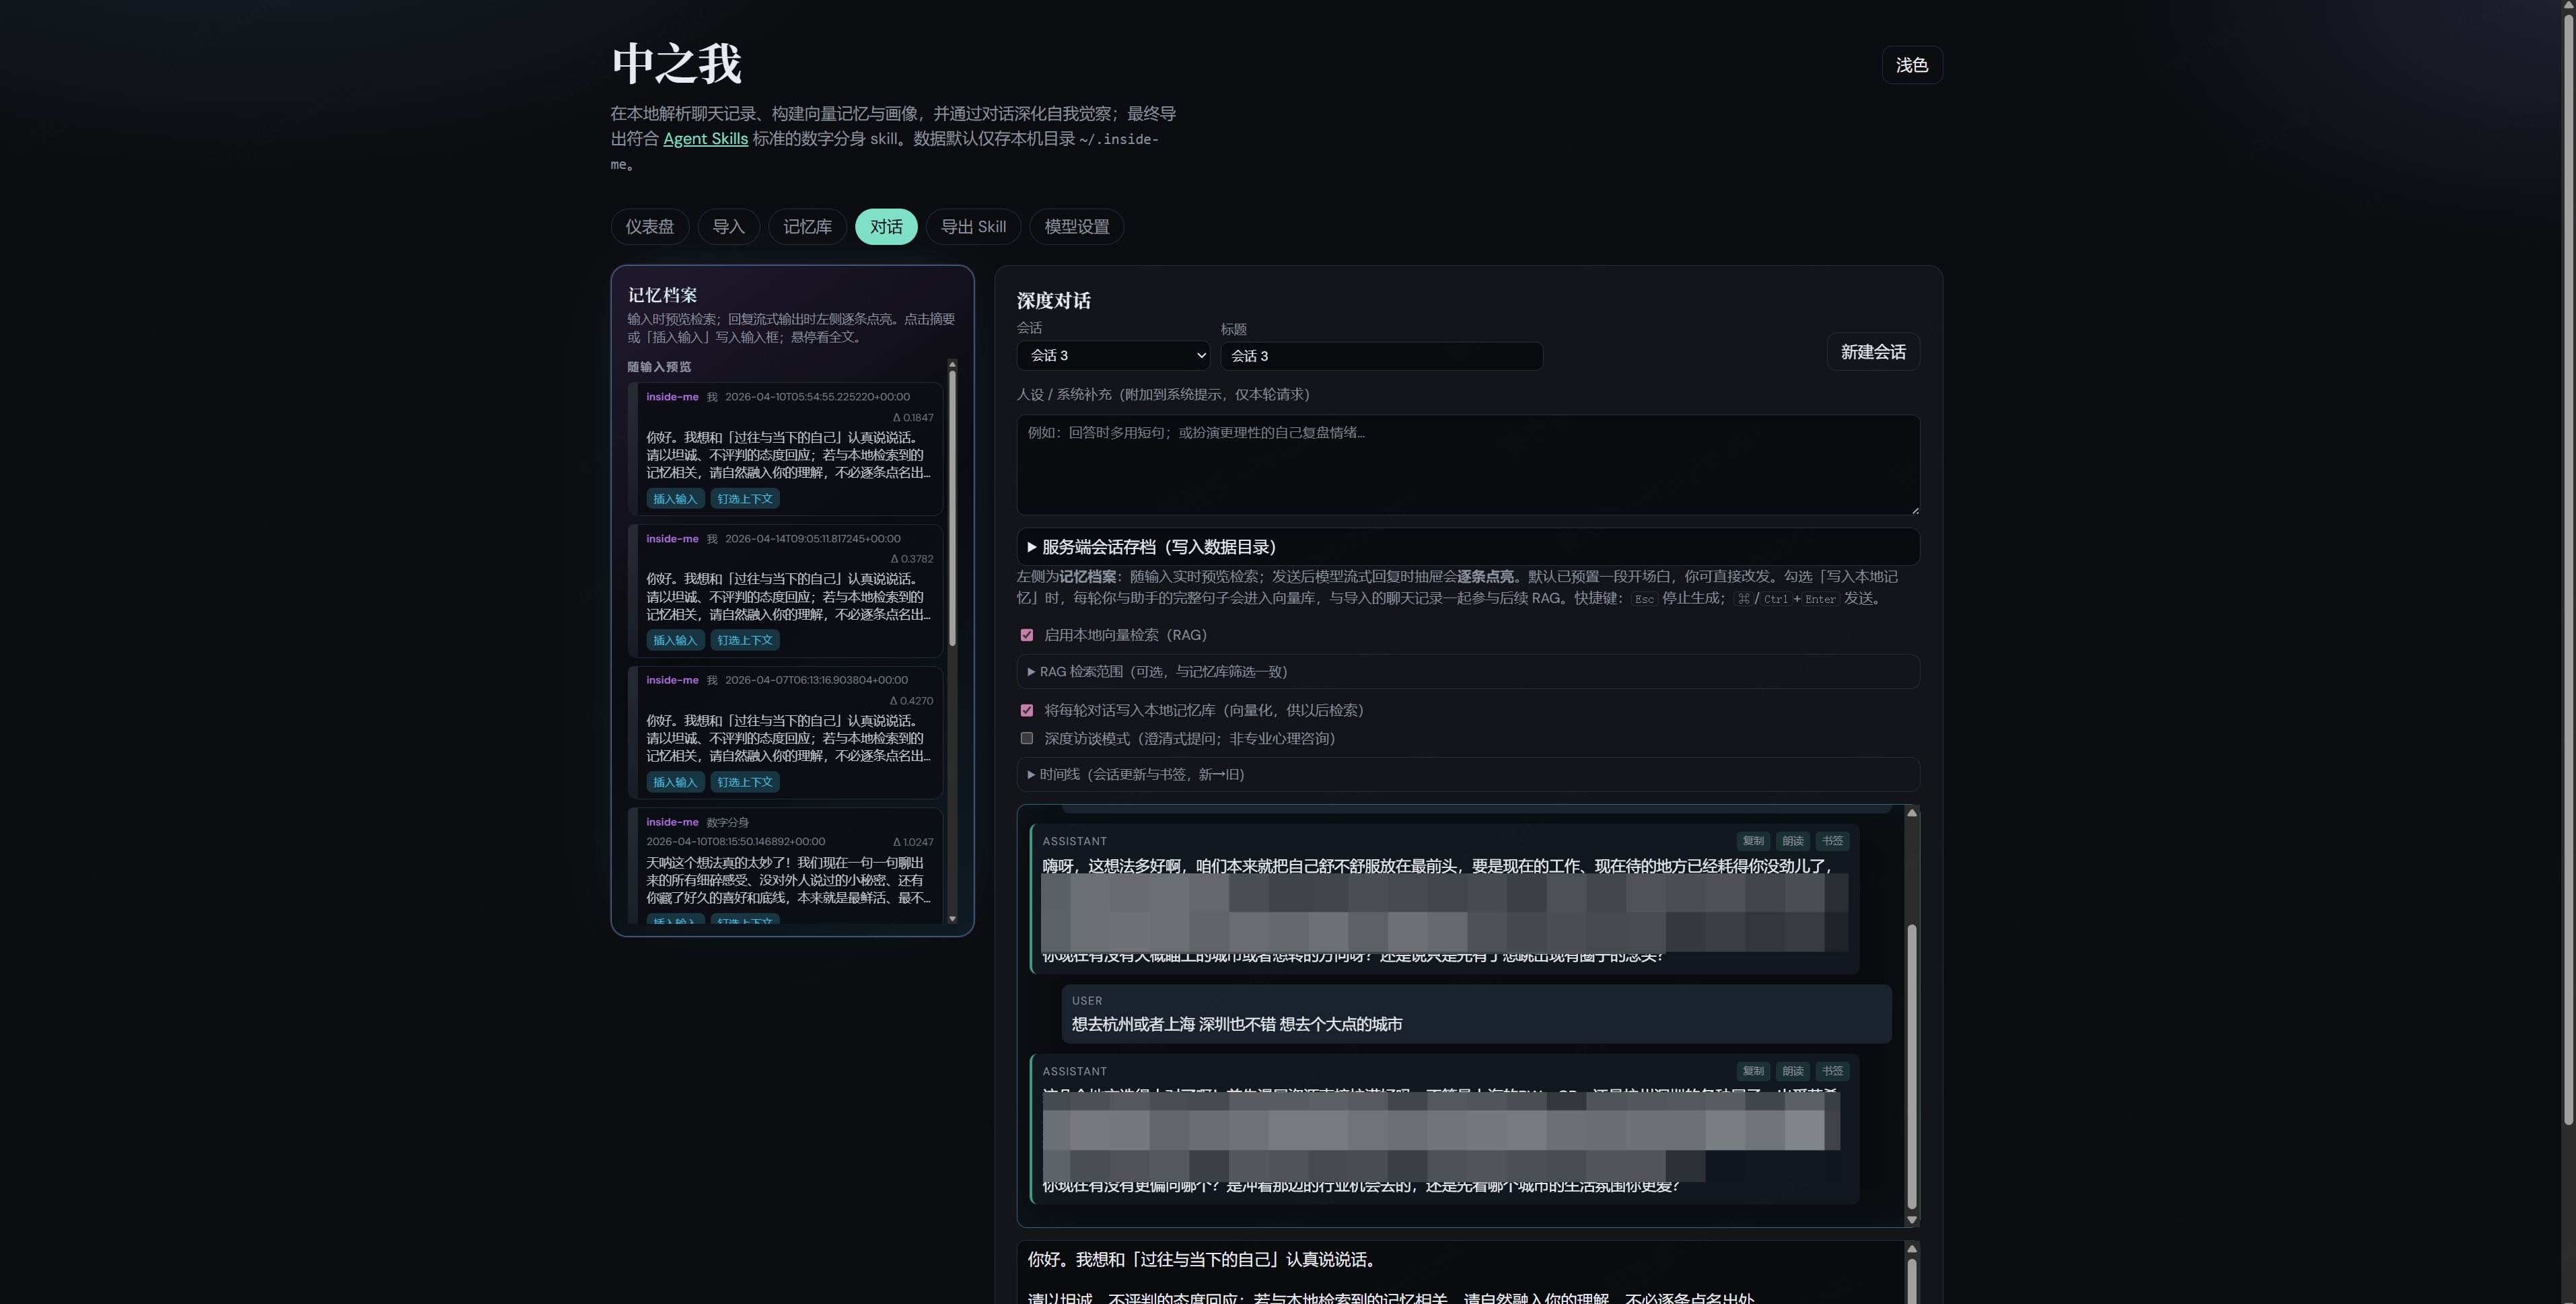Image resolution: width=2576 pixels, height=1304 pixels.
Task: Open the 导出 Skill tab
Action: pyautogui.click(x=973, y=227)
